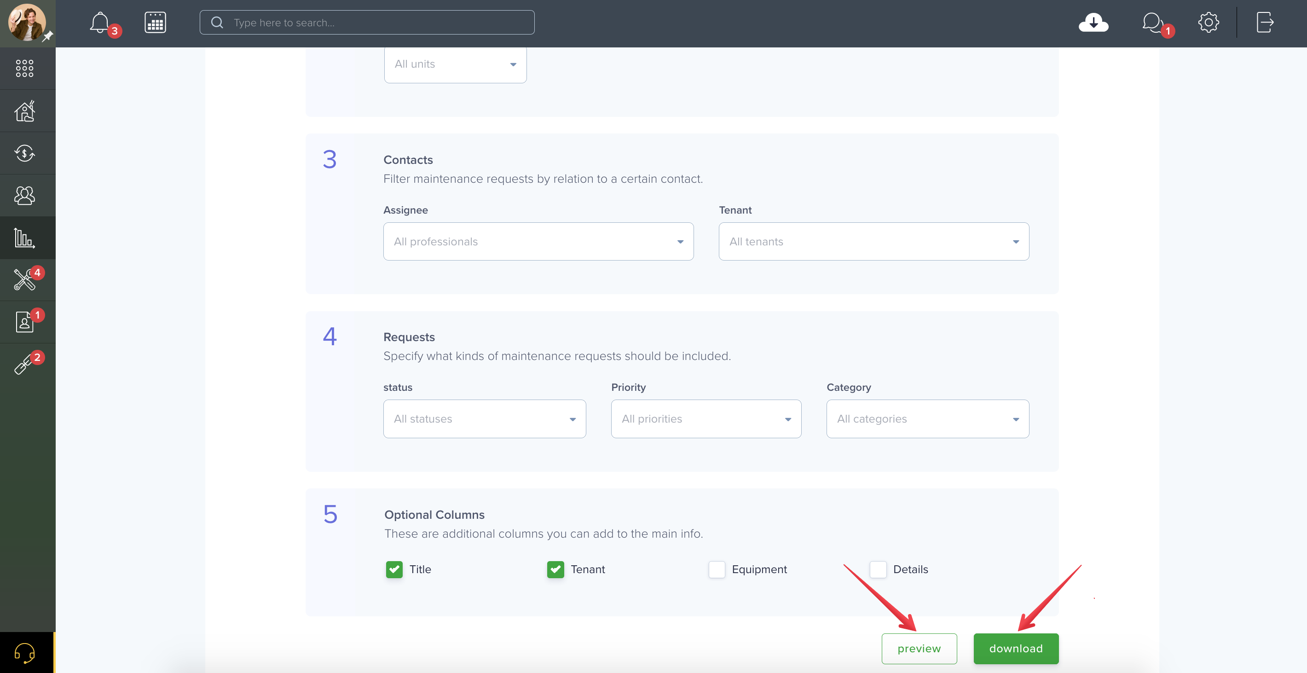
Task: Uncheck the Tenant column checkbox
Action: (x=555, y=569)
